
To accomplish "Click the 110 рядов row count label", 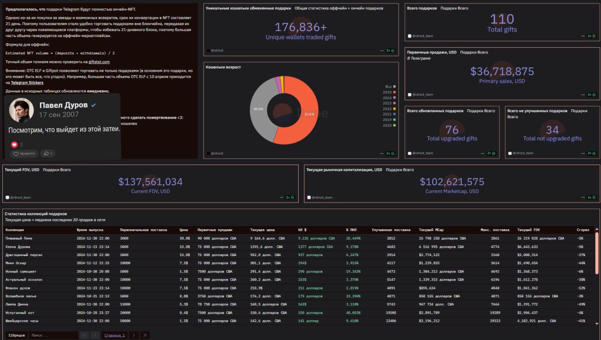I will click(x=16, y=335).
